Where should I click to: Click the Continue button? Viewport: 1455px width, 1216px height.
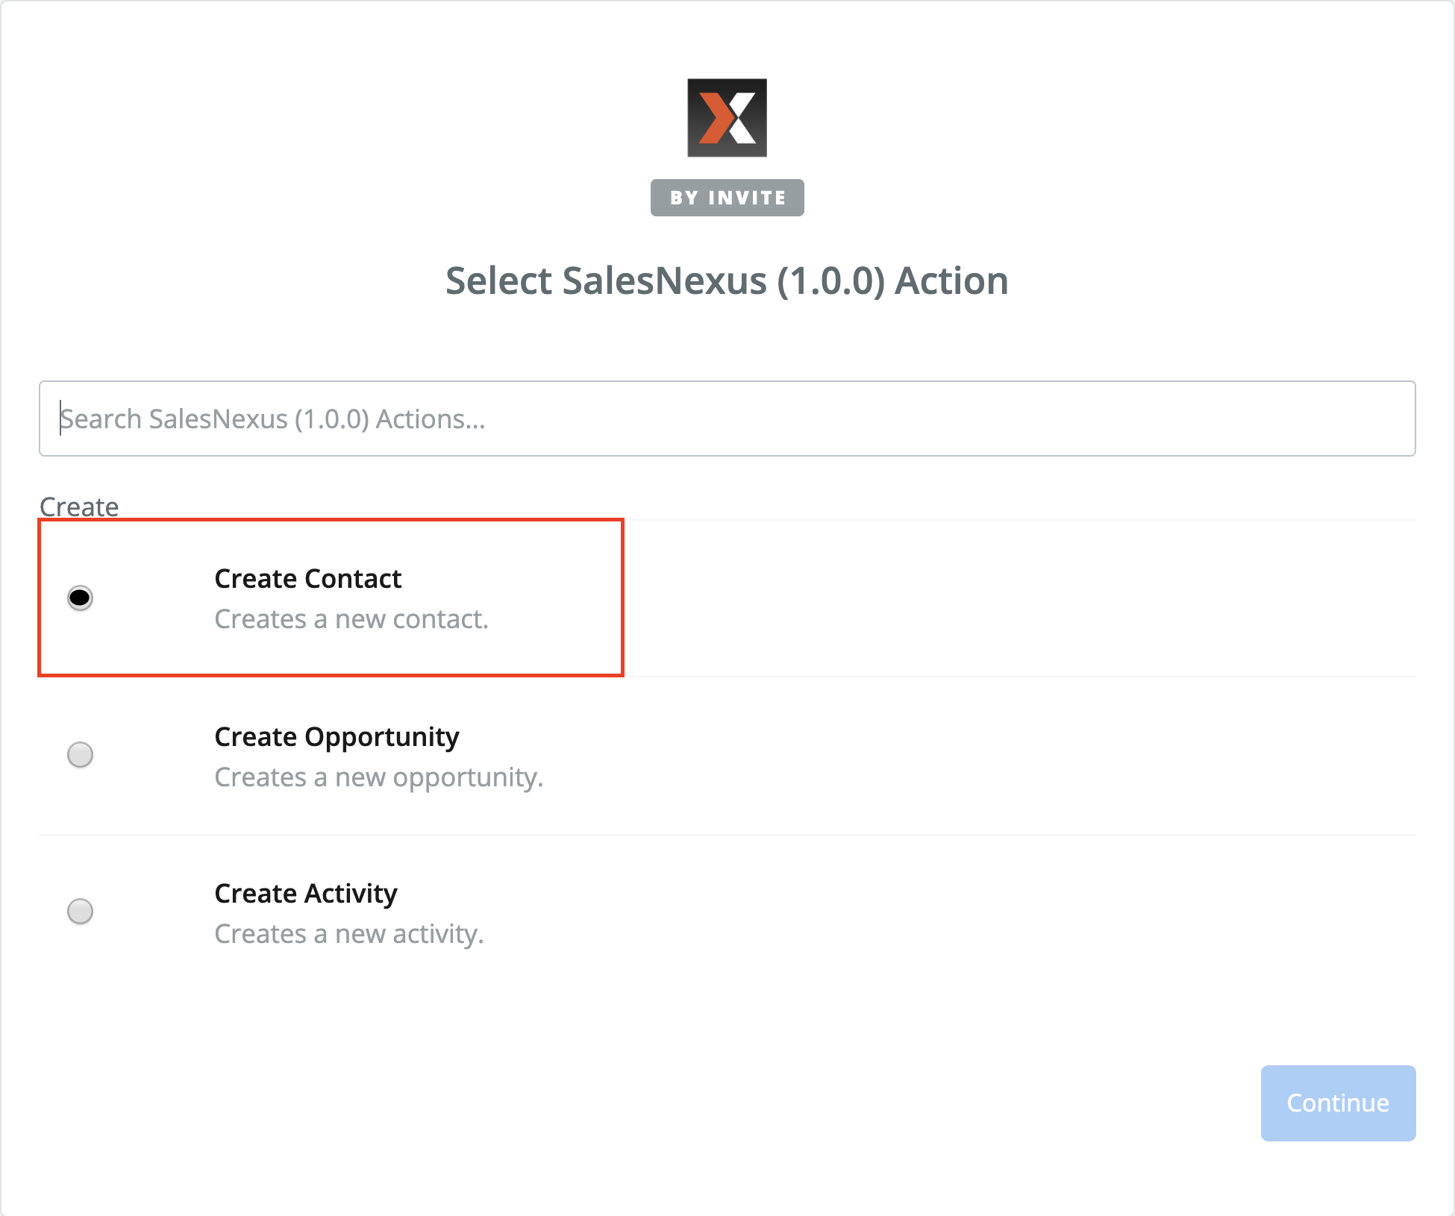point(1338,1103)
